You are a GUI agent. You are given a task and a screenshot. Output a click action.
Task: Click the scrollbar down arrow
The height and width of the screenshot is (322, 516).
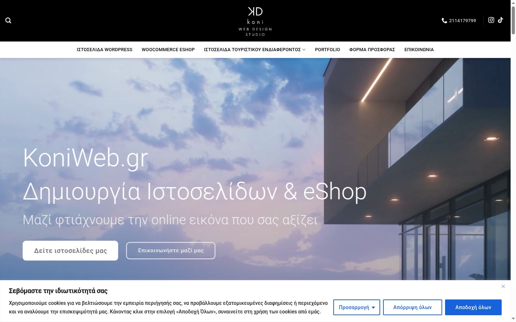coord(513,319)
